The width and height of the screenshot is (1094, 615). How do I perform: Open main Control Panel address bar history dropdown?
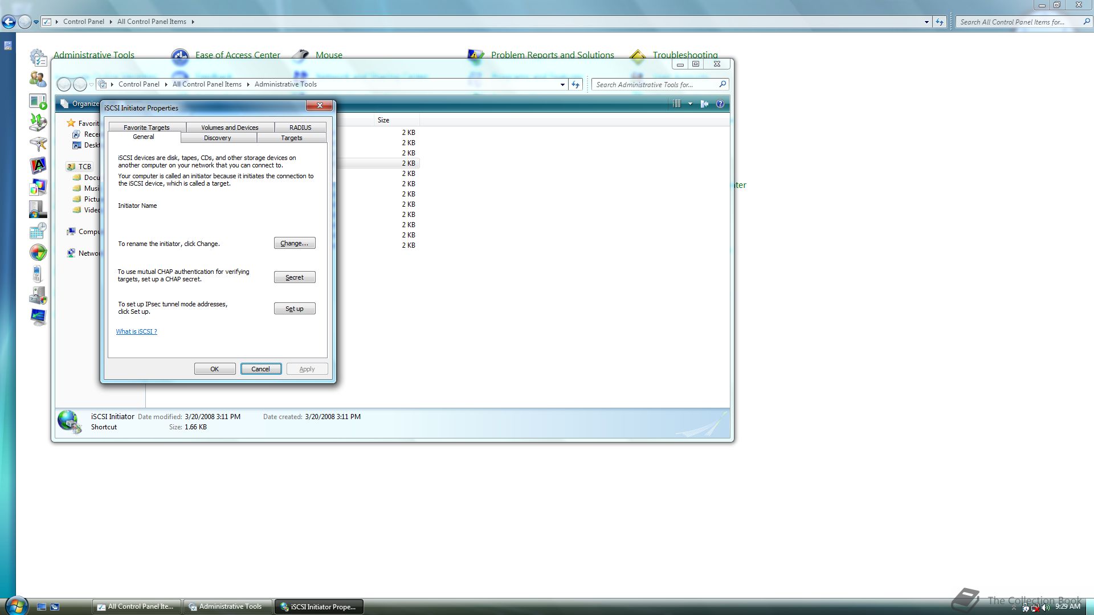pyautogui.click(x=926, y=22)
